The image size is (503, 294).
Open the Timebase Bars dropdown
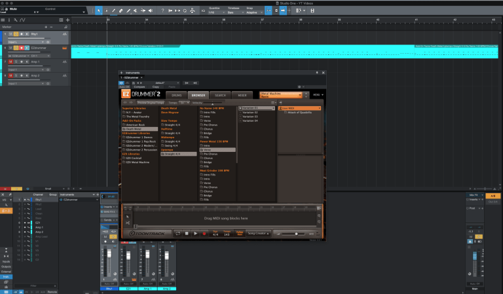pyautogui.click(x=236, y=12)
